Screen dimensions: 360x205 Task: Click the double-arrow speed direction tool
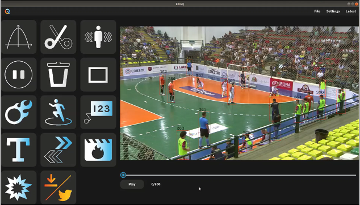click(58, 150)
